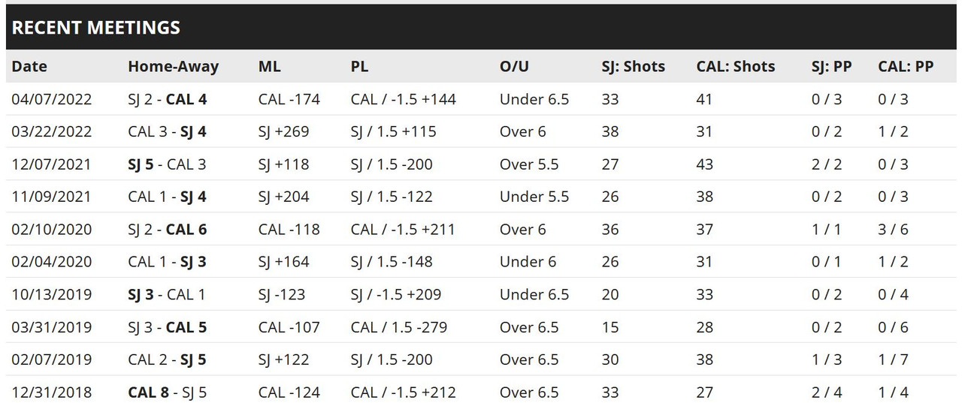Select the Home-Away column header
The height and width of the screenshot is (403, 962).
click(173, 66)
